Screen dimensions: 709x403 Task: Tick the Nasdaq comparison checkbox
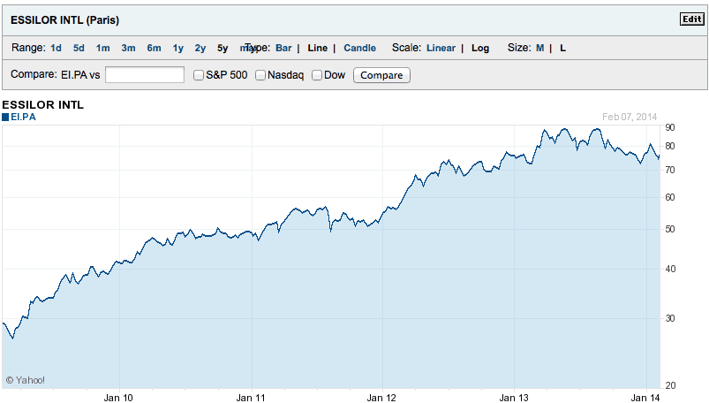(260, 75)
